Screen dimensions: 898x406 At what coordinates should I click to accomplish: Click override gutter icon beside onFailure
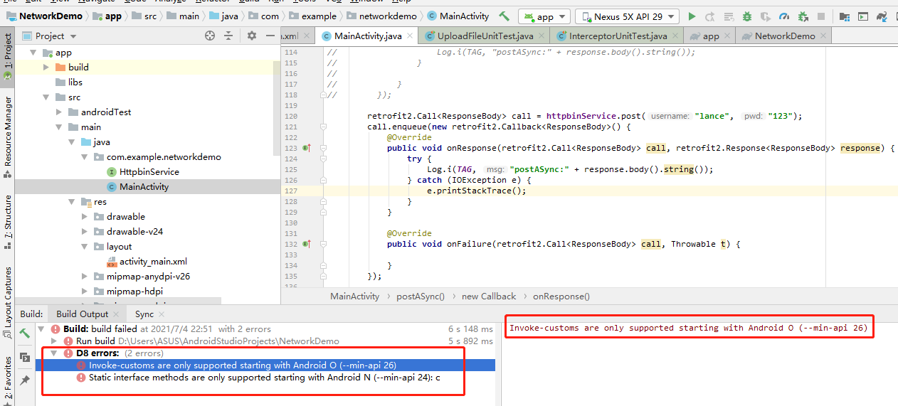coord(307,244)
